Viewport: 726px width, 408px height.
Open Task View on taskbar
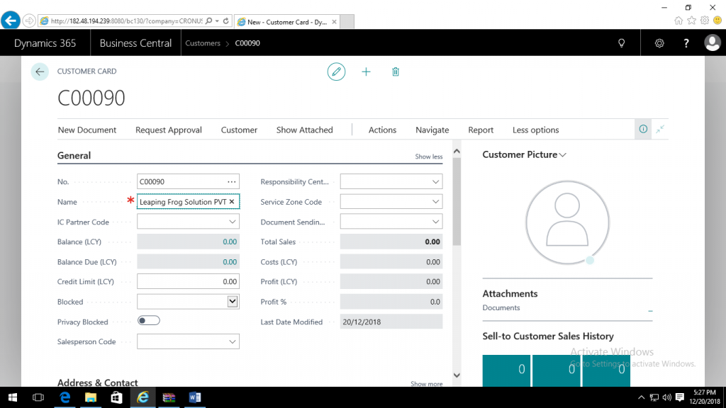pos(38,397)
